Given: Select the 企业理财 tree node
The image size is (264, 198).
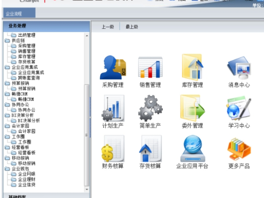Looking at the screenshot, I should (x=26, y=179).
